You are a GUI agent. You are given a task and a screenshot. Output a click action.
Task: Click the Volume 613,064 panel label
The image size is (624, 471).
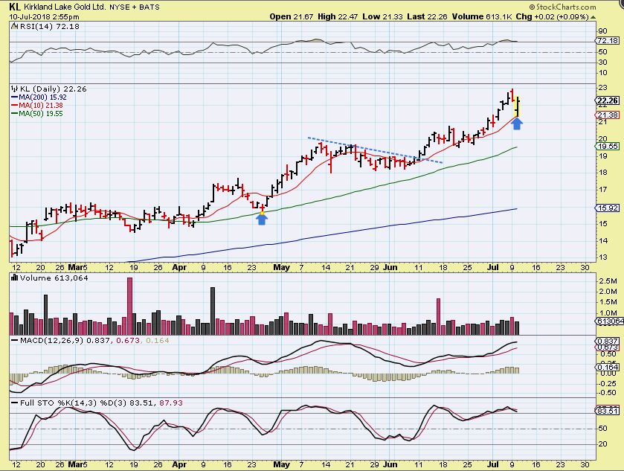tap(54, 278)
